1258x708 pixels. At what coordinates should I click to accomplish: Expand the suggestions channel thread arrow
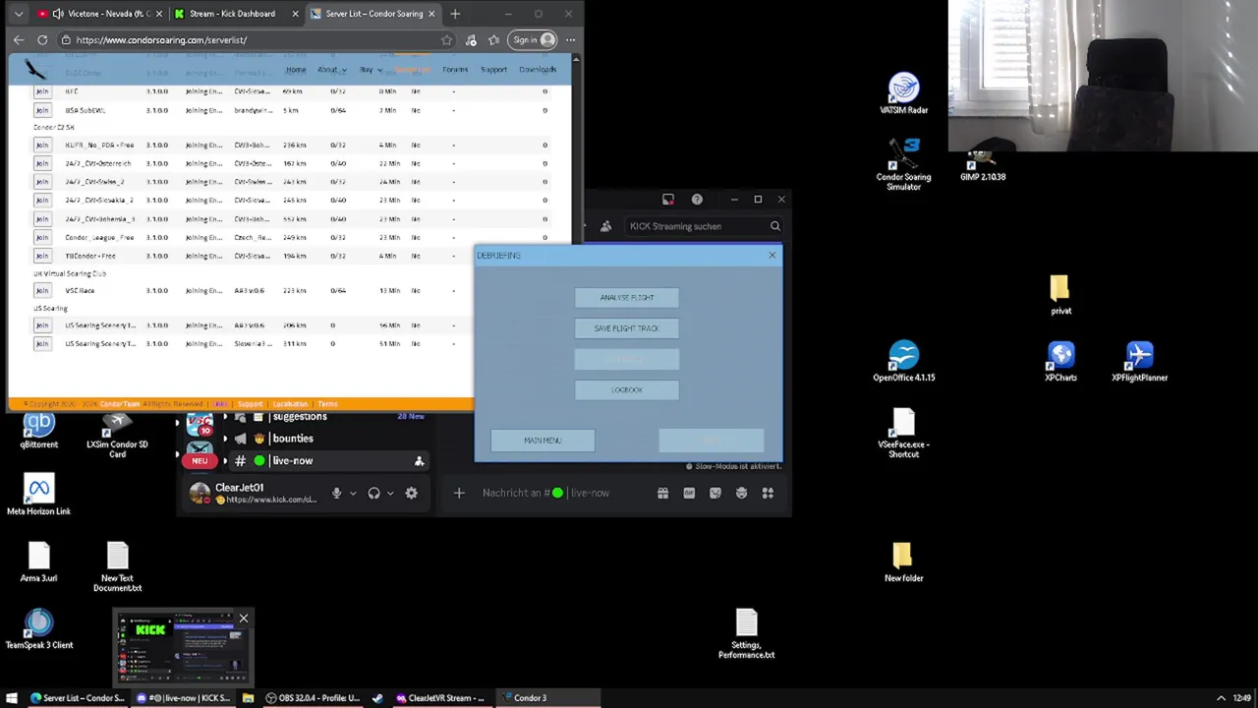tap(225, 417)
